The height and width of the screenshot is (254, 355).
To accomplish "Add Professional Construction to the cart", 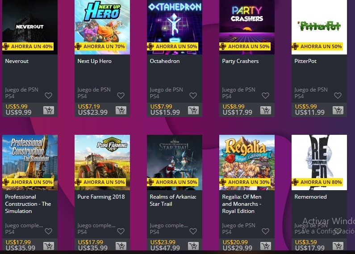I will 49,246.
